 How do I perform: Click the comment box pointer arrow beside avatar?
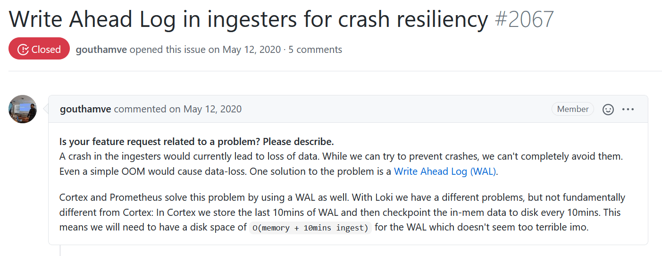(45, 109)
